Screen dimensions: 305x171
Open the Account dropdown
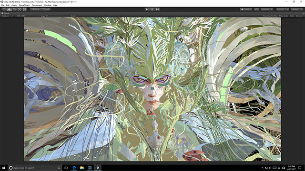click(267, 9)
